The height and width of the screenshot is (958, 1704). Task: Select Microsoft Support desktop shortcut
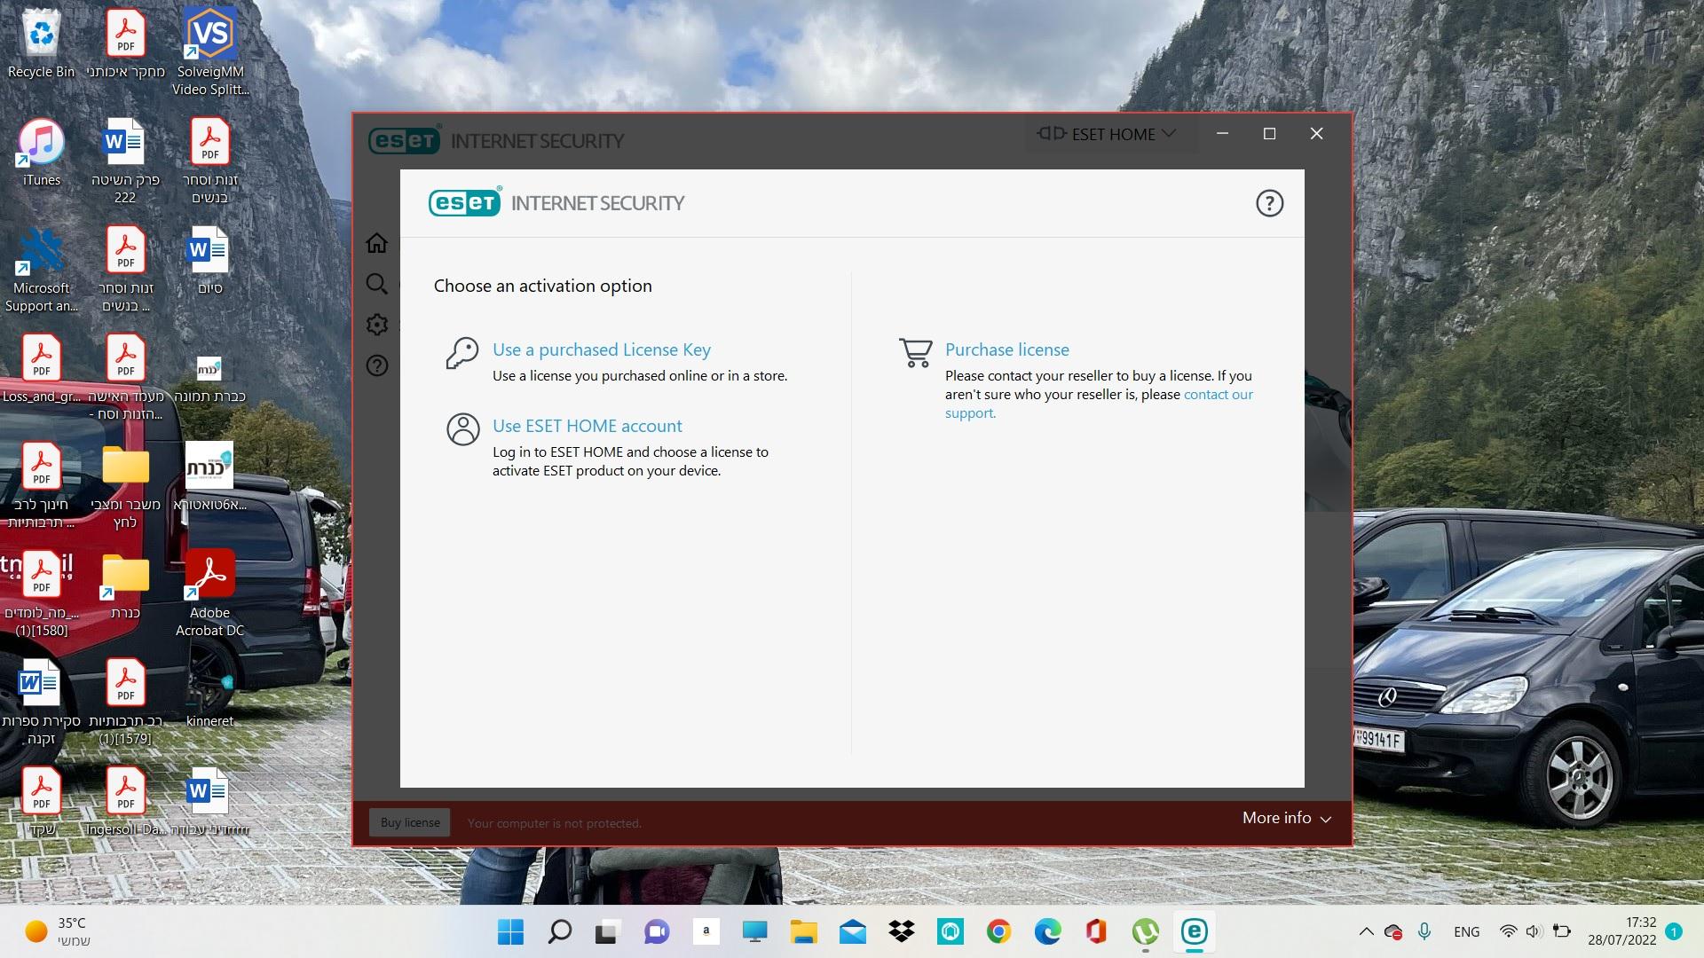[x=41, y=270]
